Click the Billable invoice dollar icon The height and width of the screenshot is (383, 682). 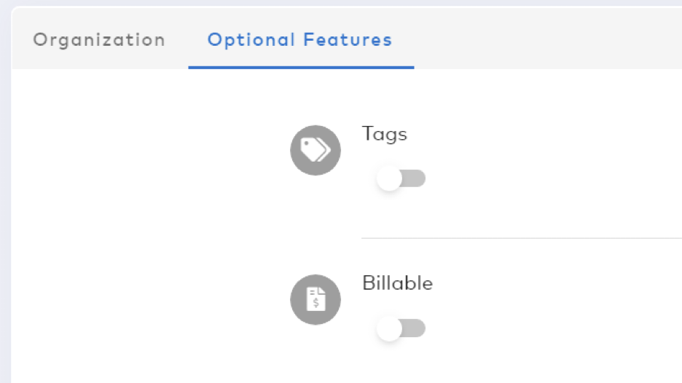[x=315, y=299]
